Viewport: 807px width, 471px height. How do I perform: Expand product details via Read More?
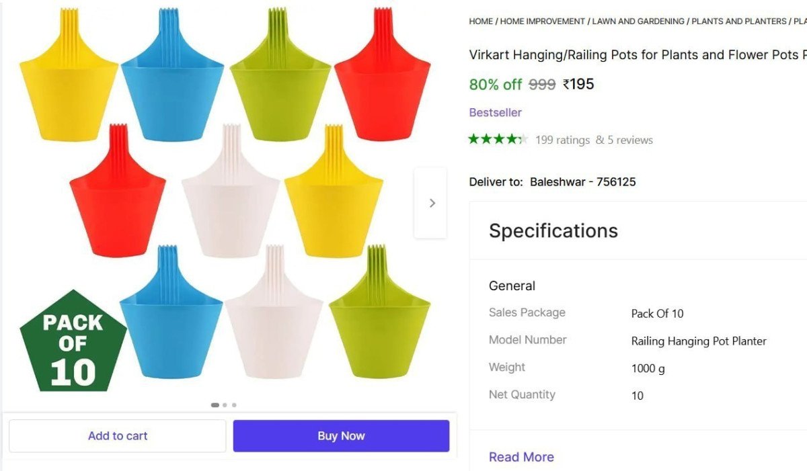[x=521, y=457]
